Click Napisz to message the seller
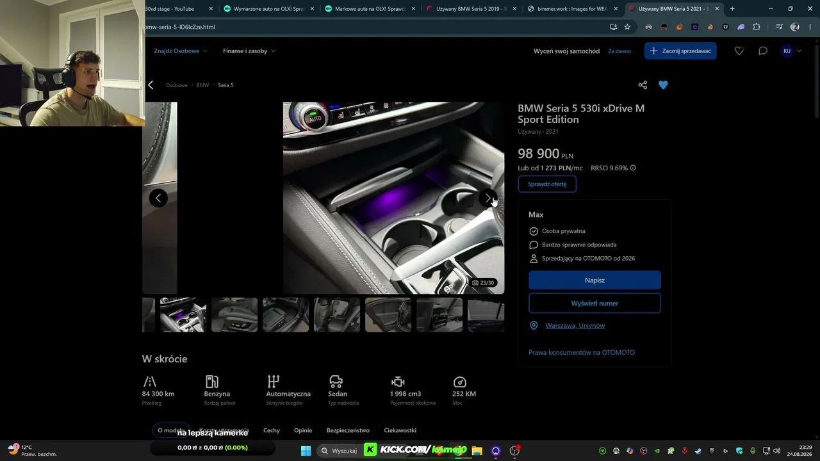This screenshot has height=461, width=820. [x=594, y=280]
